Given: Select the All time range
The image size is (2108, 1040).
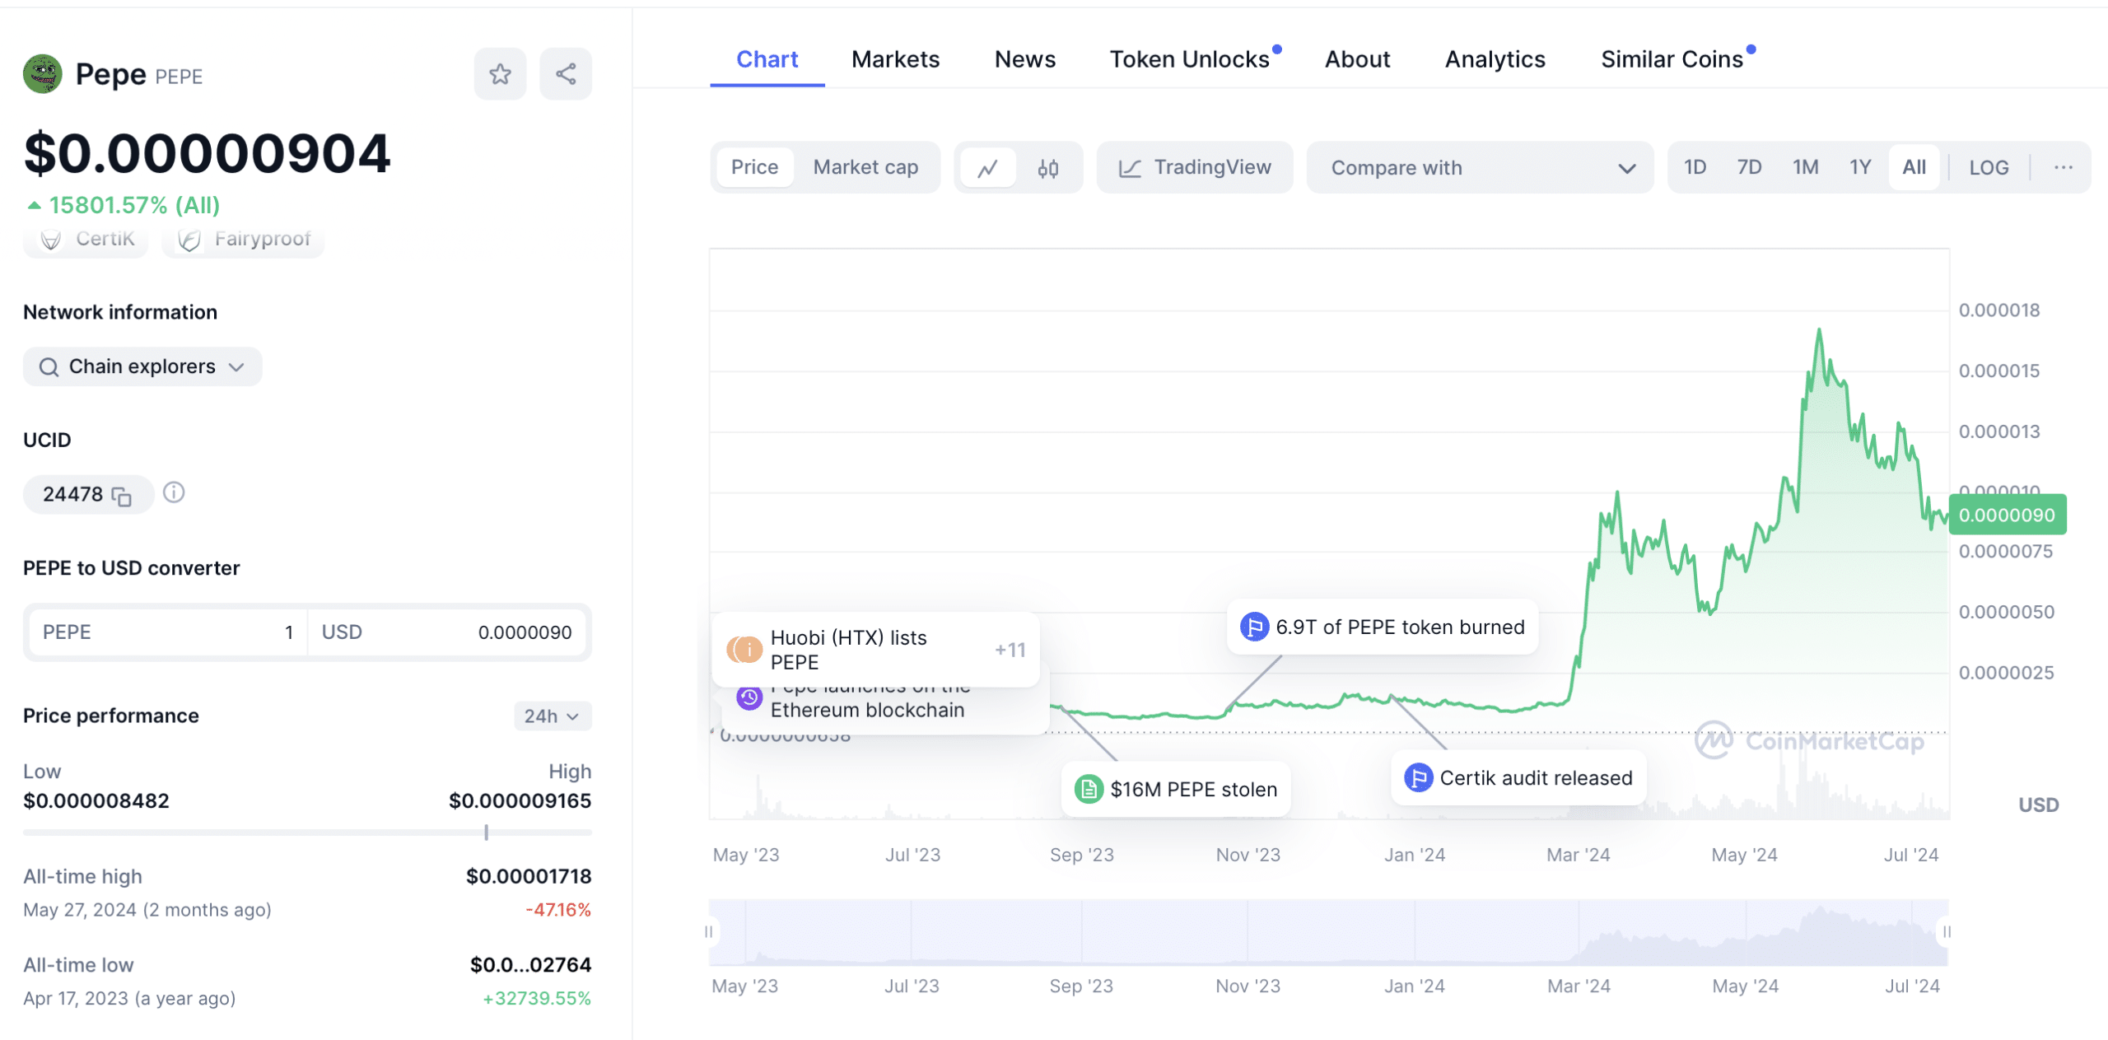Looking at the screenshot, I should pos(1914,168).
